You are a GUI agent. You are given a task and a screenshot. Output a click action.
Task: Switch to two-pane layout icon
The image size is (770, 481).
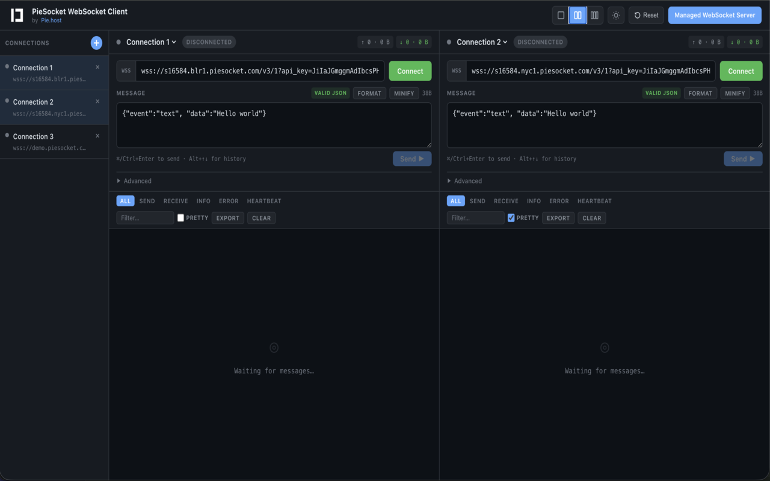(577, 15)
